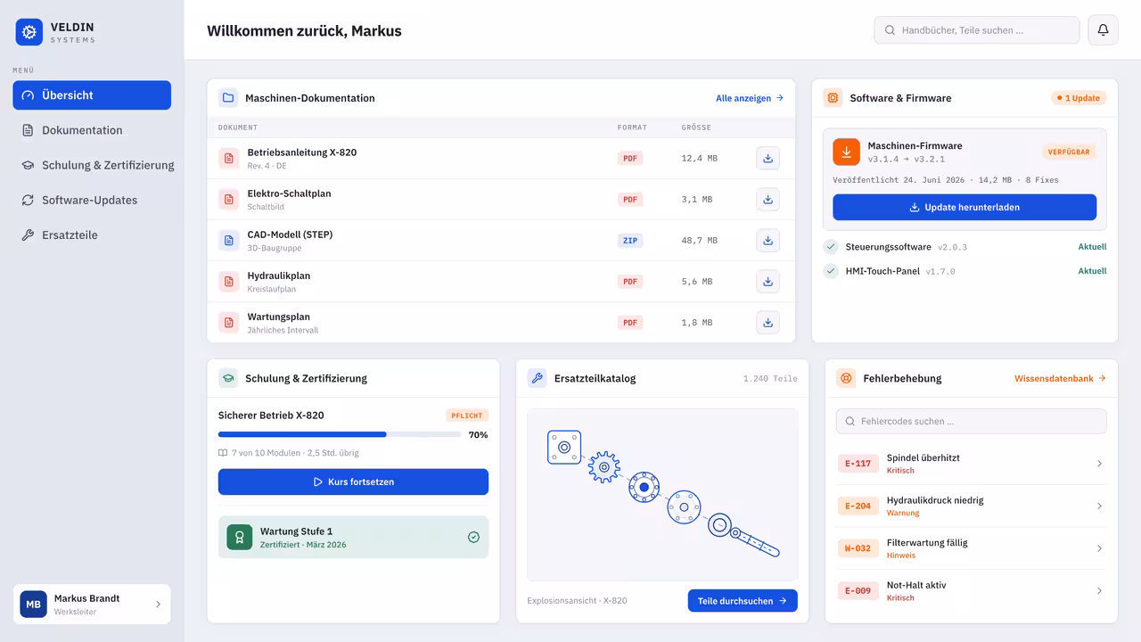This screenshot has width=1141, height=642.
Task: Click Steuerungssoftware Aktuell status
Action: click(x=1092, y=247)
